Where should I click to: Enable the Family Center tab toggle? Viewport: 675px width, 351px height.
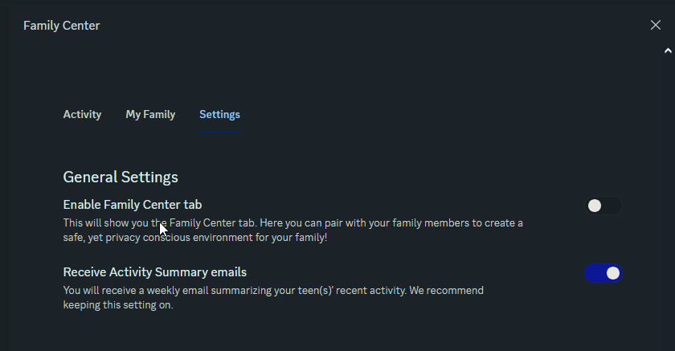pyautogui.click(x=603, y=206)
